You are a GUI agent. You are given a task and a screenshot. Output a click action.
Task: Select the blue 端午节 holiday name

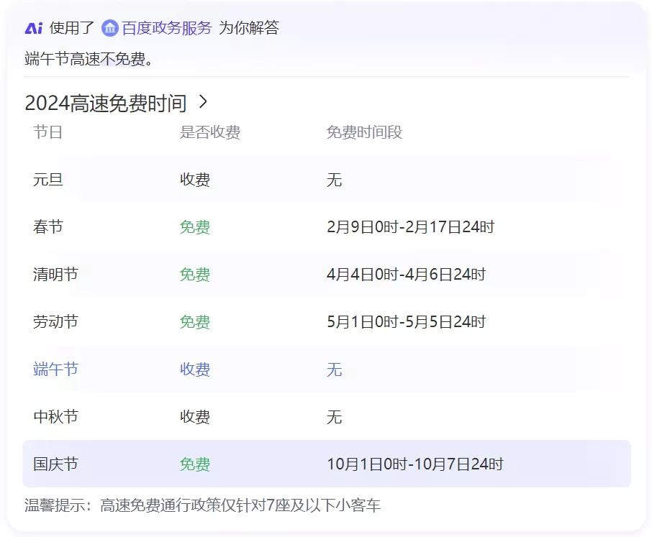[x=55, y=370]
